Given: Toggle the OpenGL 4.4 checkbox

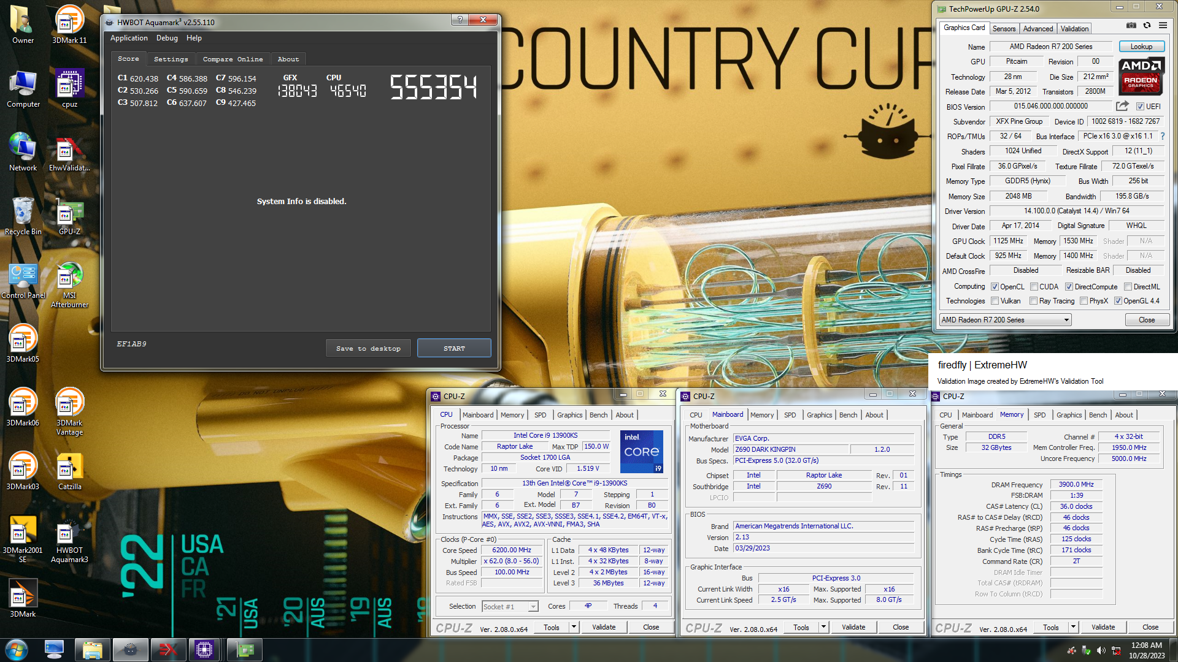Looking at the screenshot, I should (x=1118, y=301).
